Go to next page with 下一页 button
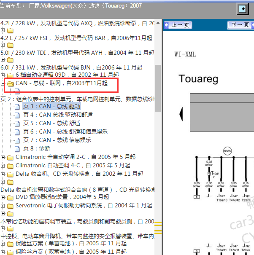Viewport: 254px width, 255px height. point(241,25)
